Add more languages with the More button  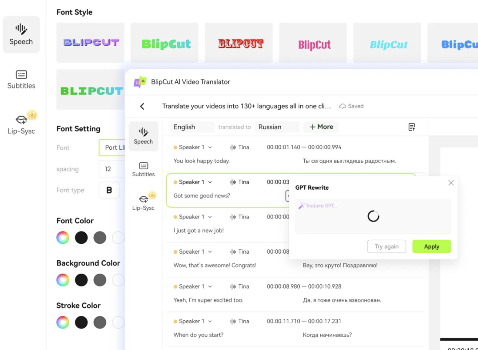click(x=321, y=127)
